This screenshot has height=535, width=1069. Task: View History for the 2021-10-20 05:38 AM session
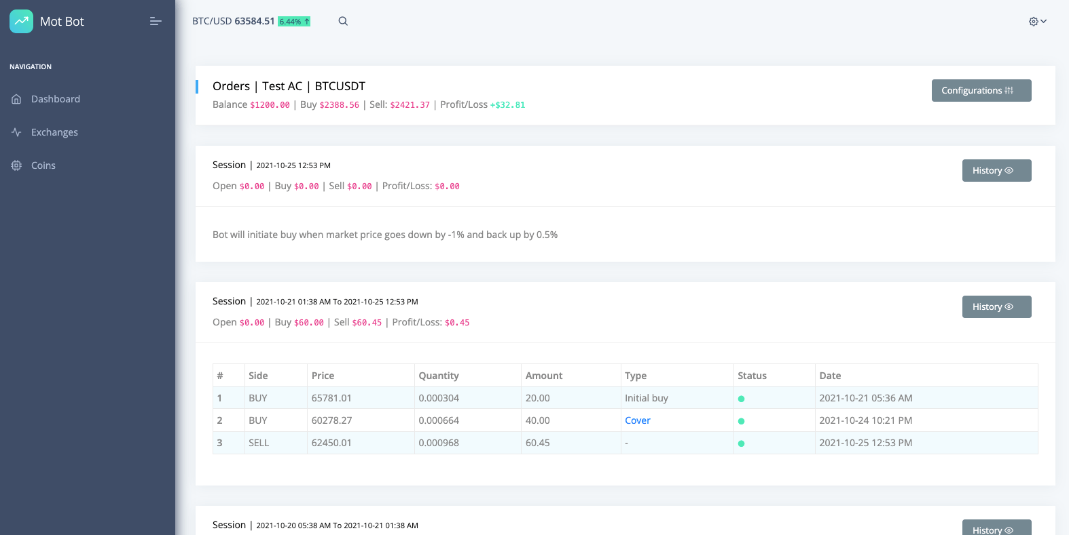996,528
